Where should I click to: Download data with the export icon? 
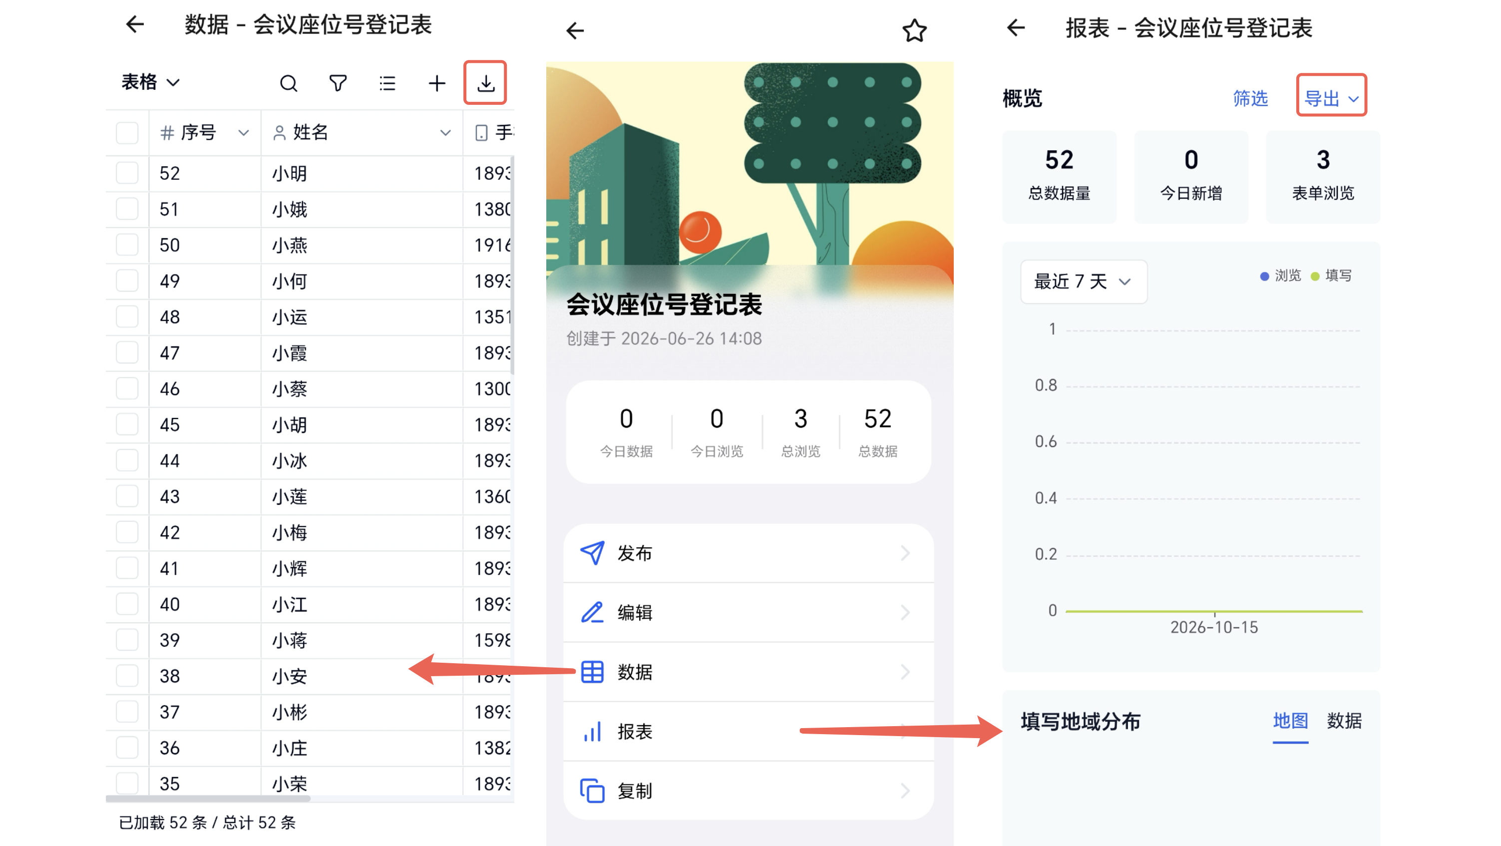click(486, 83)
